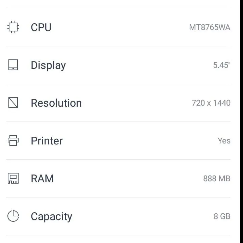This screenshot has width=243, height=243.
Task: Tap the Capacity label text
Action: (52, 216)
